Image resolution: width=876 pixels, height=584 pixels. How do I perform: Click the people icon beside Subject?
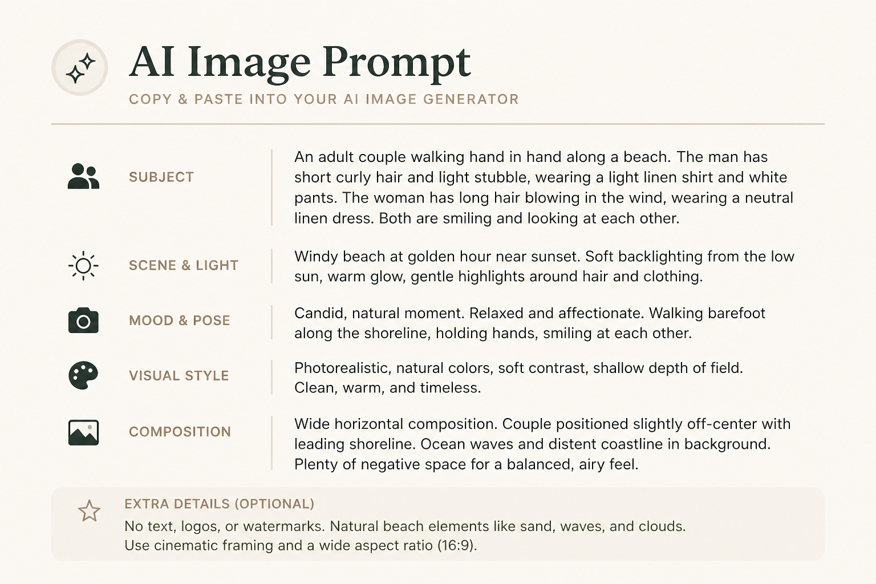click(x=83, y=176)
